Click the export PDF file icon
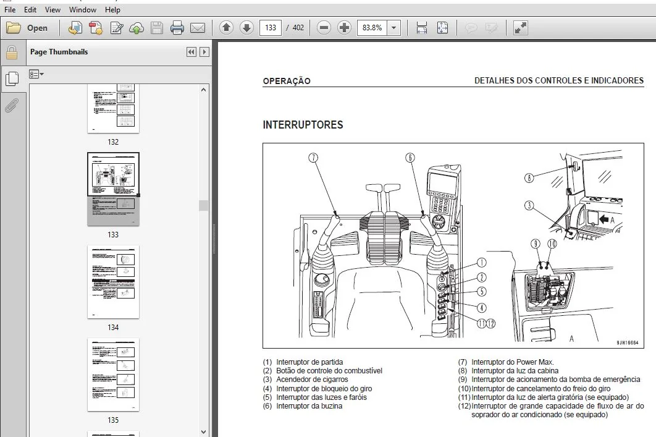This screenshot has height=437, width=656. (75, 28)
